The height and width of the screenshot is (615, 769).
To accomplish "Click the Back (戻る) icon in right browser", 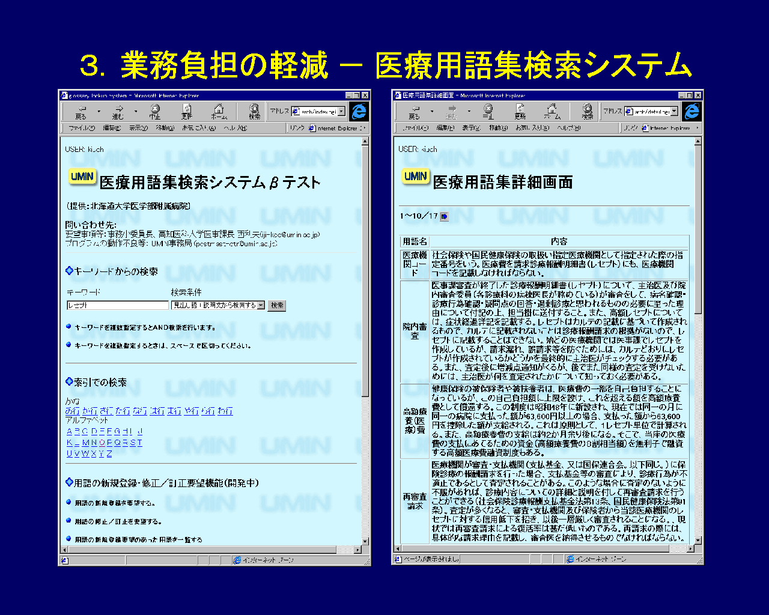I will tap(414, 111).
